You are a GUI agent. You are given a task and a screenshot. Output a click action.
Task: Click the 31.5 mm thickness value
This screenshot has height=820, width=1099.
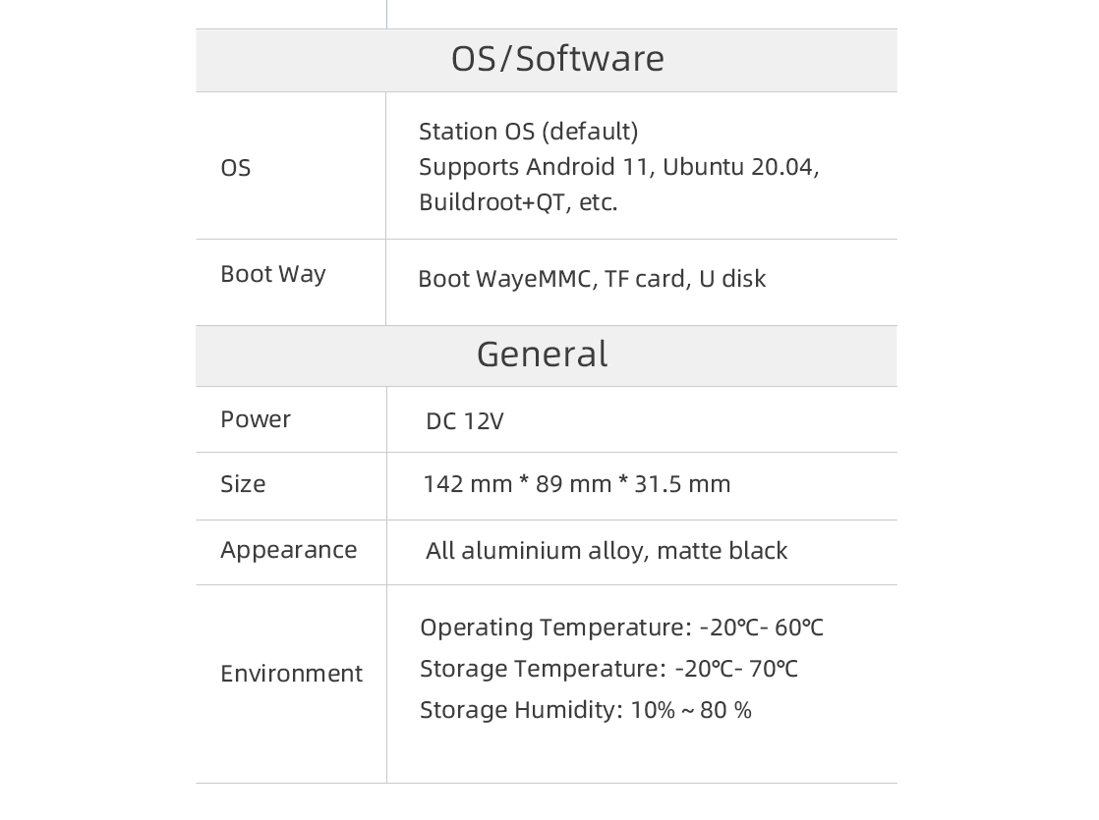coord(682,484)
